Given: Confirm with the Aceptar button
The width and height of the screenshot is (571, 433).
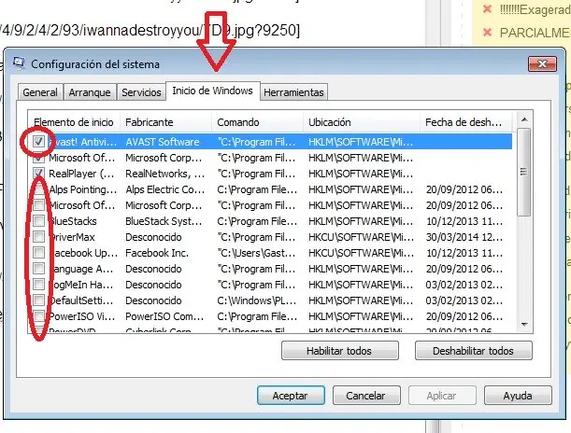Looking at the screenshot, I should 291,395.
